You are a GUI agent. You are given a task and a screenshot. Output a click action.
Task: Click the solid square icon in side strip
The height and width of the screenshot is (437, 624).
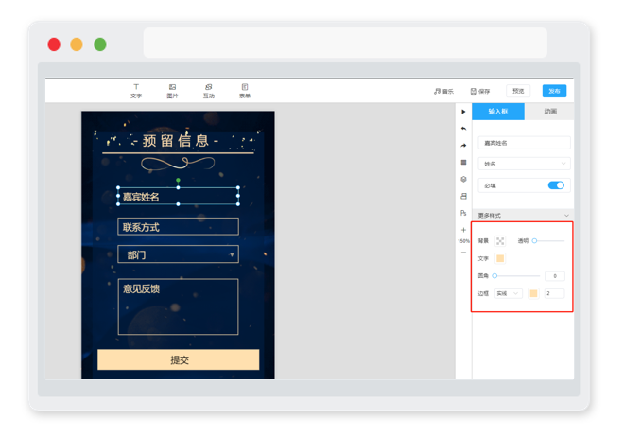(463, 162)
